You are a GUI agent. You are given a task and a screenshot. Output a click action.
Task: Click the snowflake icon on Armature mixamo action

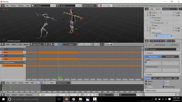[24, 65]
